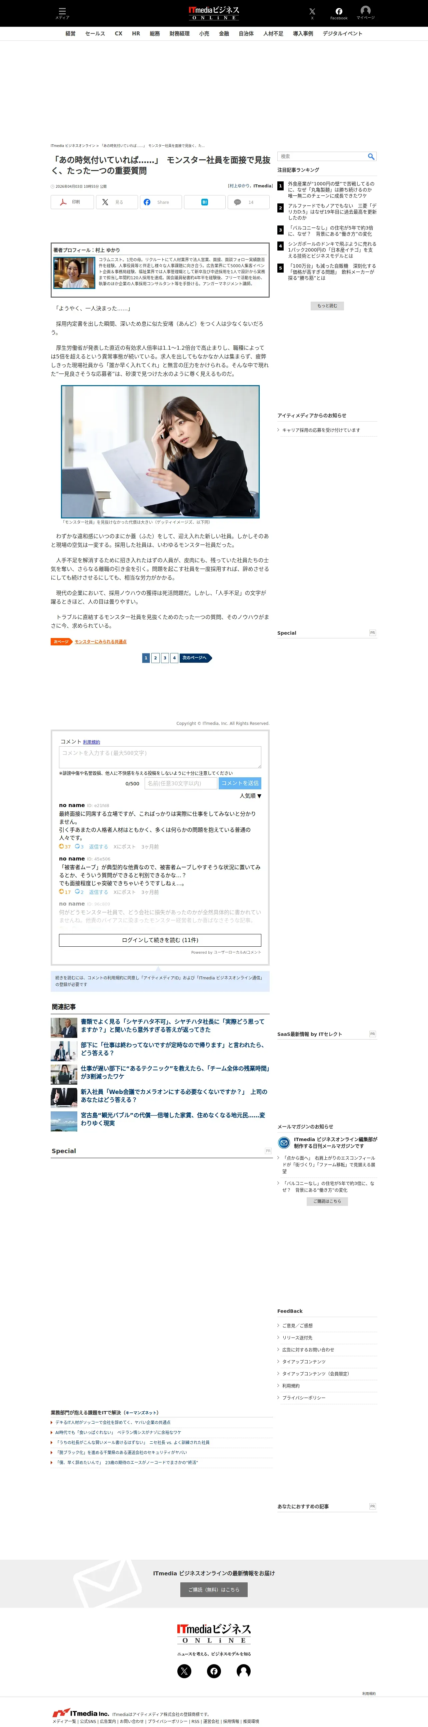
Task: Click the mail icon beside メールマガジン editorial notice
Action: tap(284, 1142)
